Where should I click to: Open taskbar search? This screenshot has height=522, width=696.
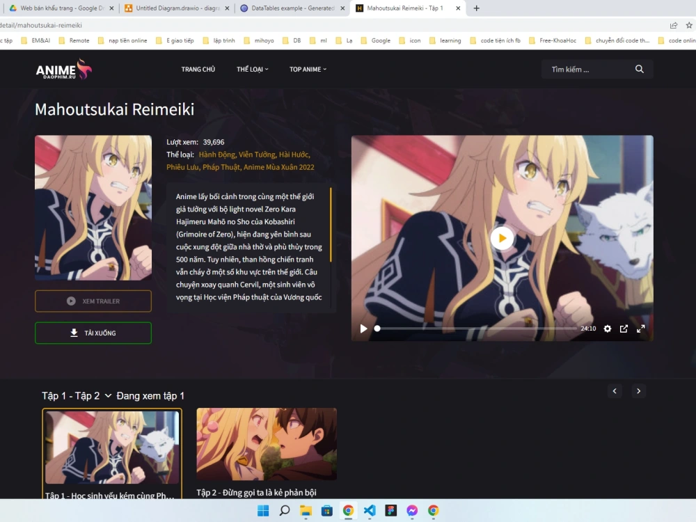(x=285, y=510)
